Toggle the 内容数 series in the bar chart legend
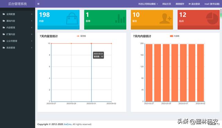The image size is (222, 128). pos(174,36)
